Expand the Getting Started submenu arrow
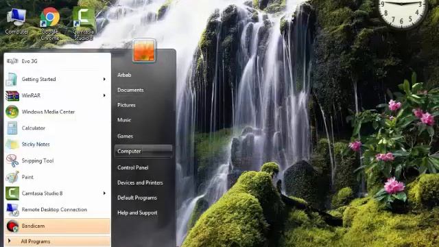Viewport: 439px width, 247px height. tap(104, 80)
